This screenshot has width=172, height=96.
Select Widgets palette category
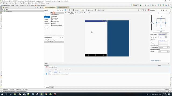[x=46, y=19]
